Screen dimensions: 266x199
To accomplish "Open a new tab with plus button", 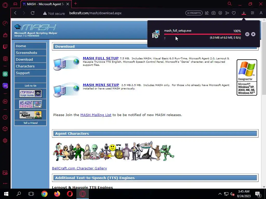I will point(76,4).
